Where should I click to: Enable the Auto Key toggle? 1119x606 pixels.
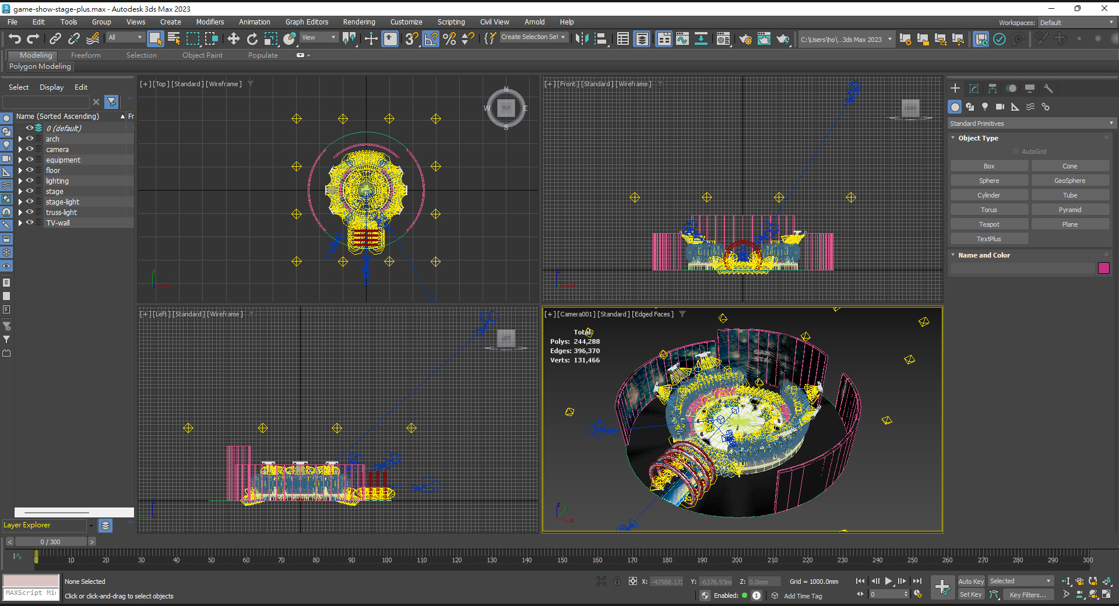pos(970,581)
